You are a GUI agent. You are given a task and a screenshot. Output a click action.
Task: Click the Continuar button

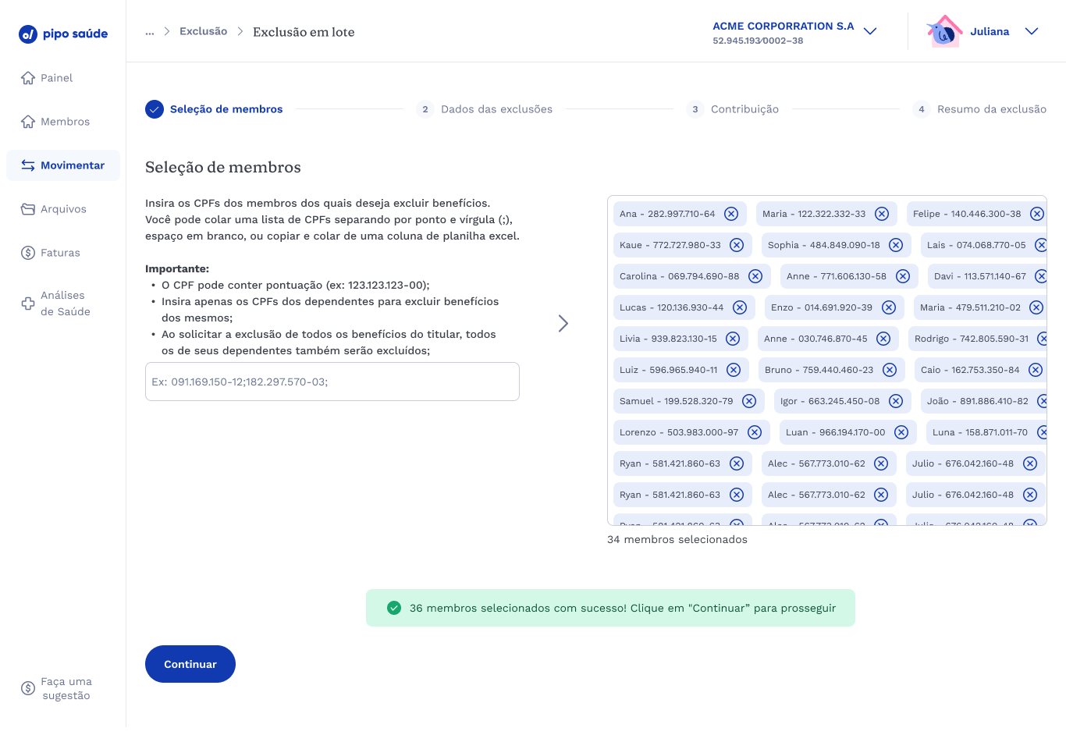pyautogui.click(x=190, y=664)
